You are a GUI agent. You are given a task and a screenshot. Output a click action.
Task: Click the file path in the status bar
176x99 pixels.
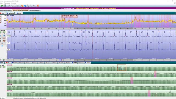(29, 98)
